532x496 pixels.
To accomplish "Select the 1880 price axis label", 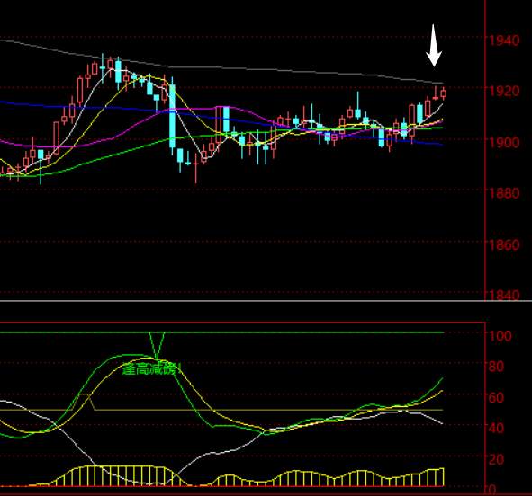I will pos(504,193).
